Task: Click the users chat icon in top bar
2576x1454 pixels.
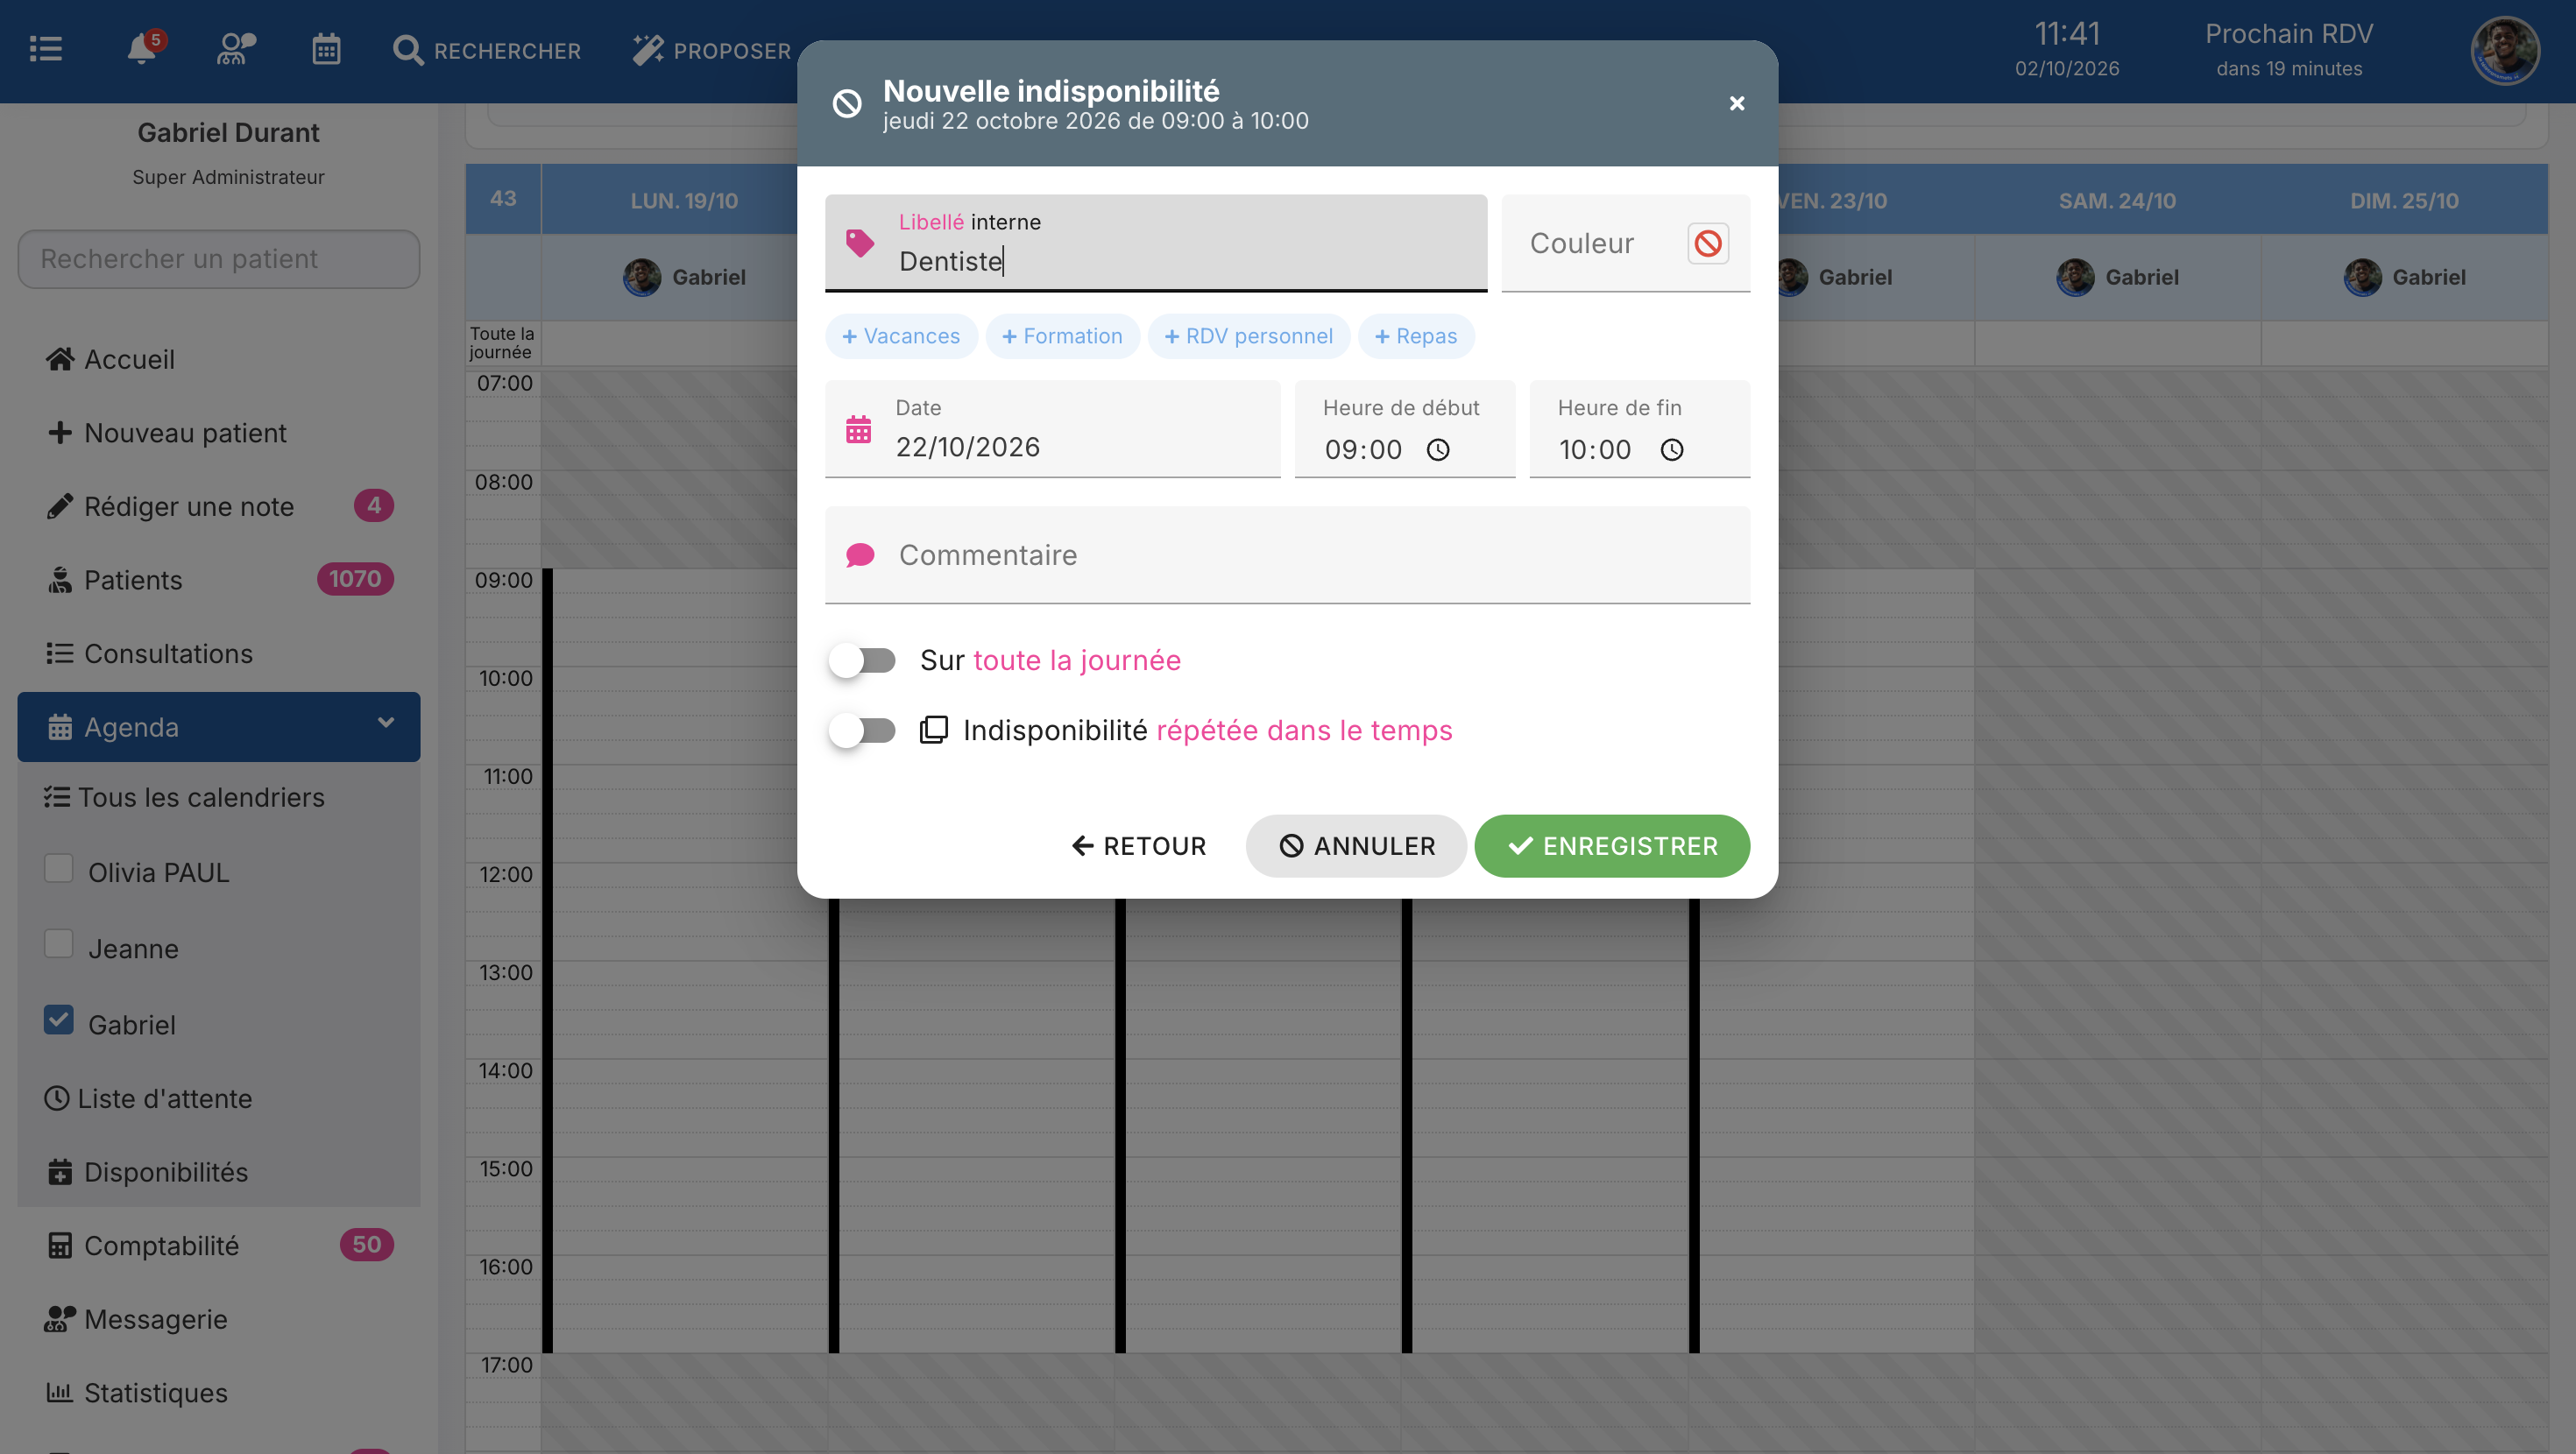Action: coord(236,49)
